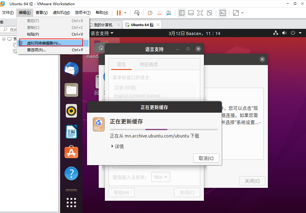Click the library search field
306x213 pixels.
[9, 29]
